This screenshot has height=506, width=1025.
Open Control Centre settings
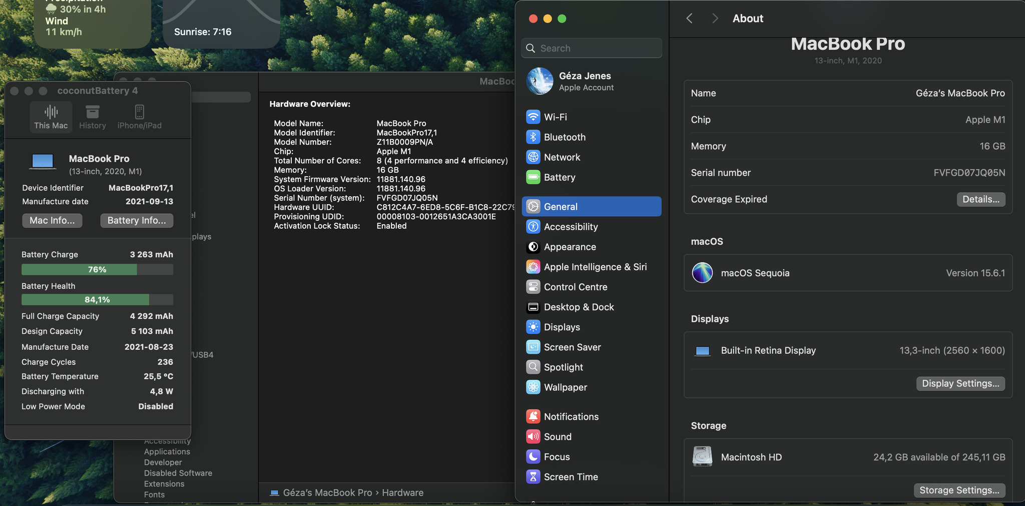point(575,287)
